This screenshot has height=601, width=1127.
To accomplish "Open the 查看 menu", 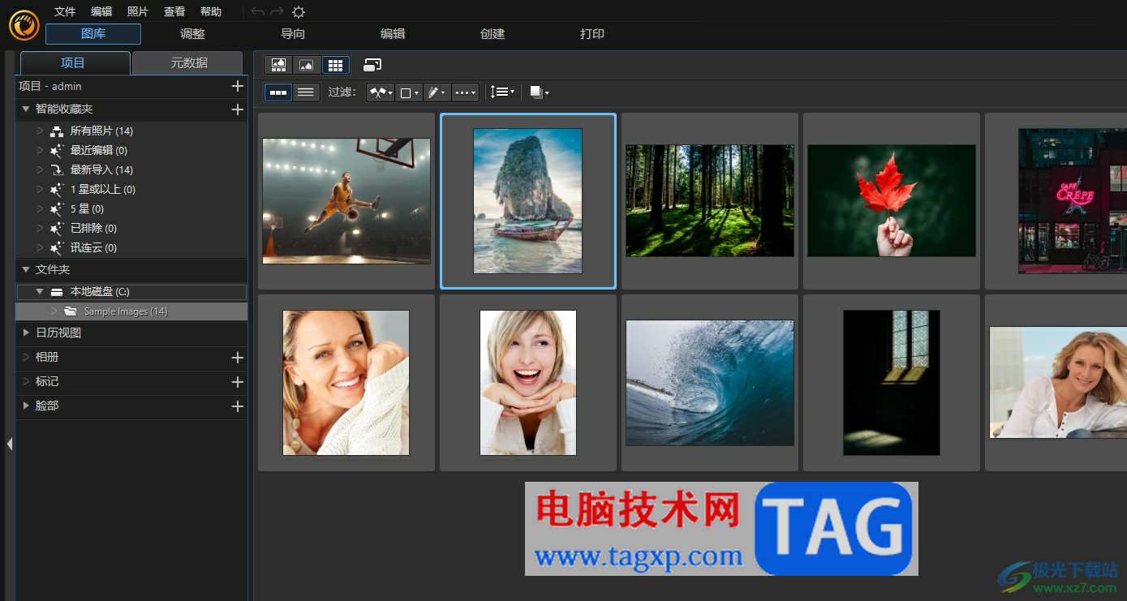I will [174, 11].
